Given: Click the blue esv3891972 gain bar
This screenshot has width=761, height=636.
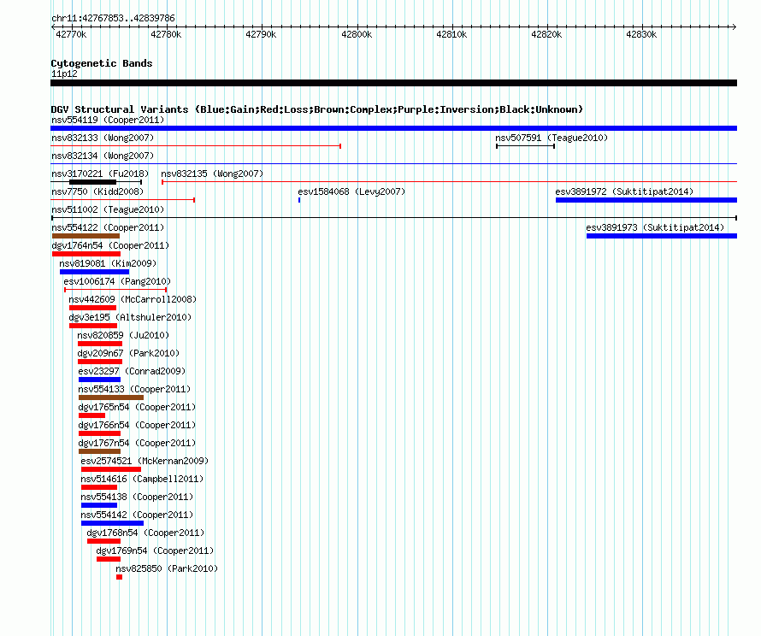Looking at the screenshot, I should coord(646,200).
